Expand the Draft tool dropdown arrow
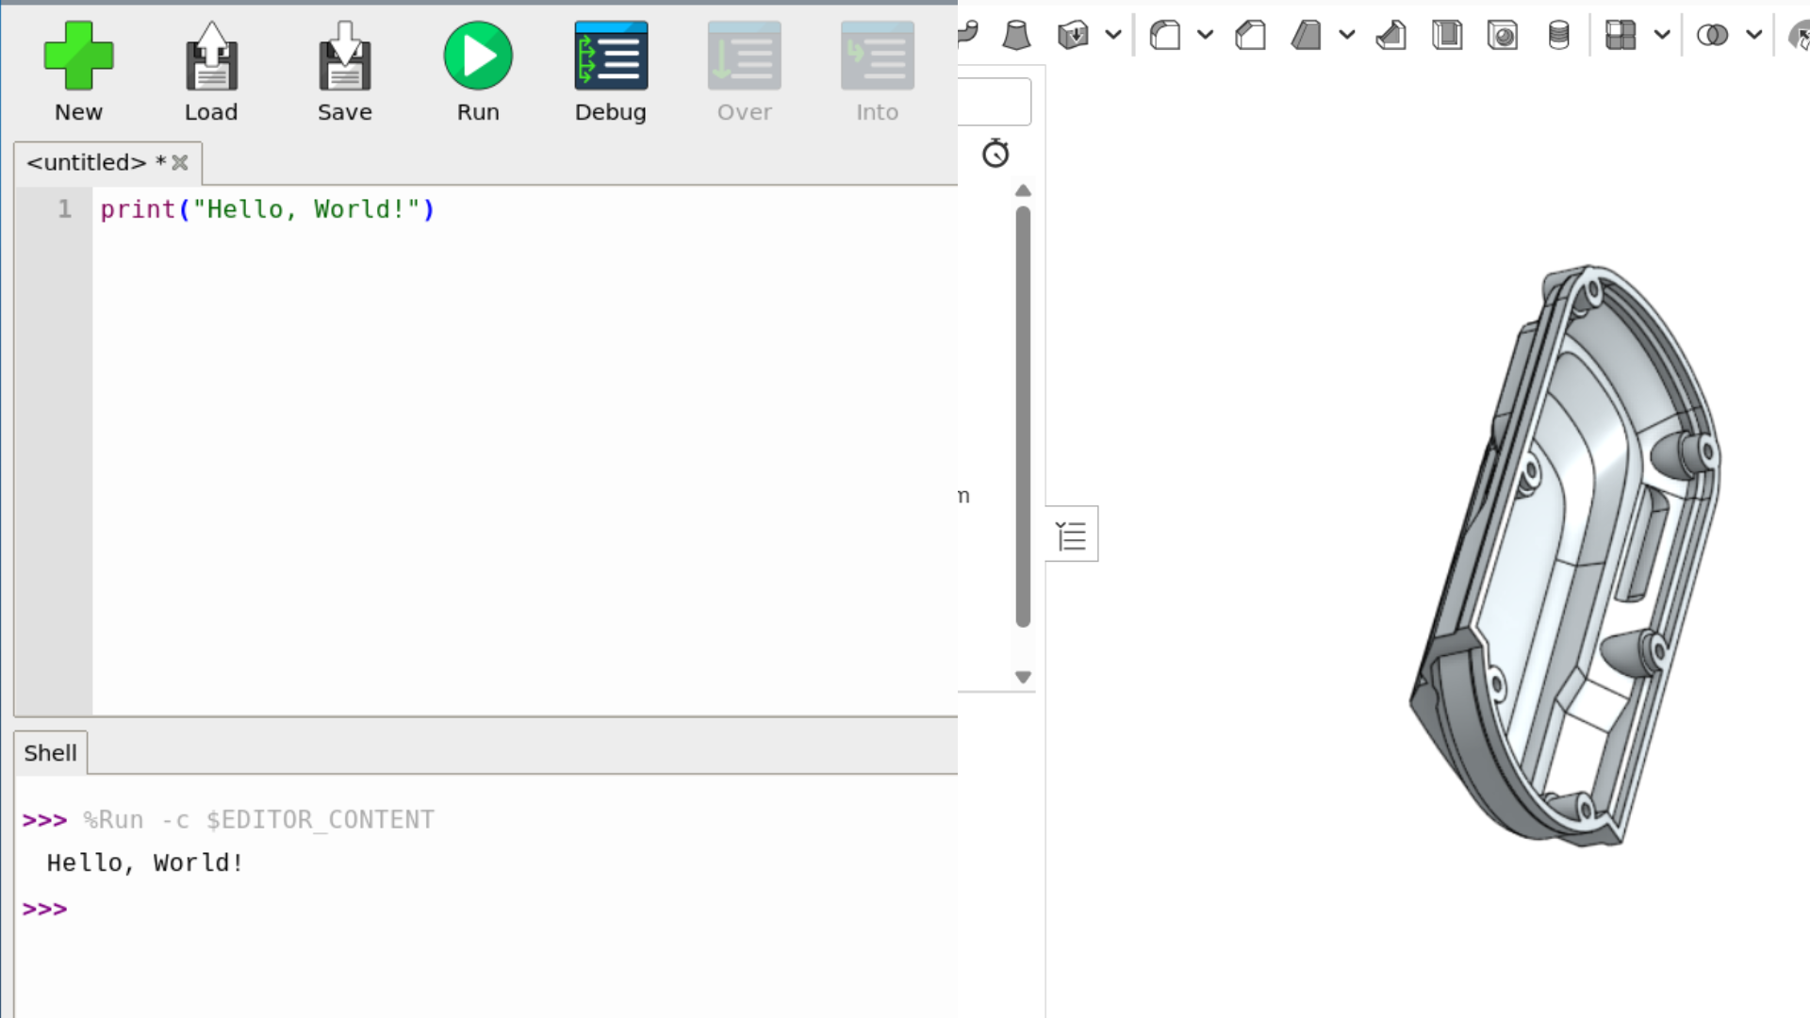Image resolution: width=1810 pixels, height=1018 pixels. [1347, 36]
